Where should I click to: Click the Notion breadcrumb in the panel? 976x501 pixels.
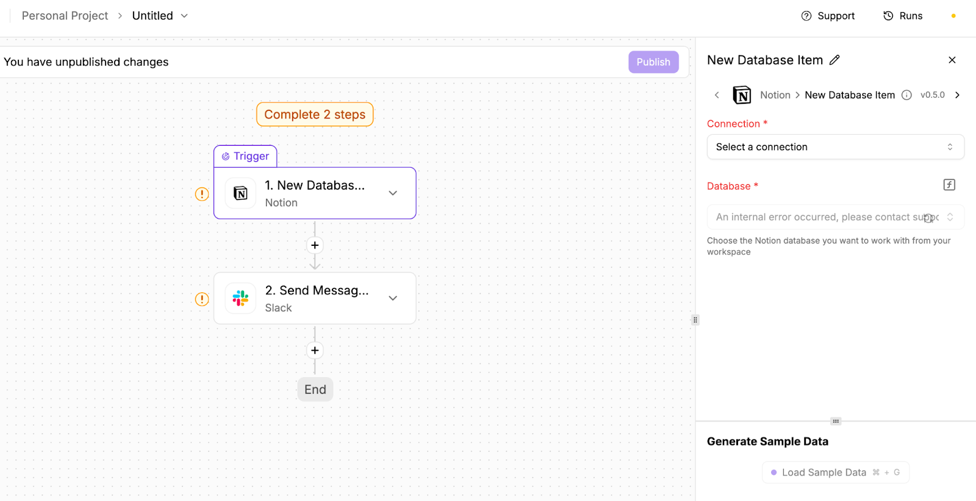[775, 95]
